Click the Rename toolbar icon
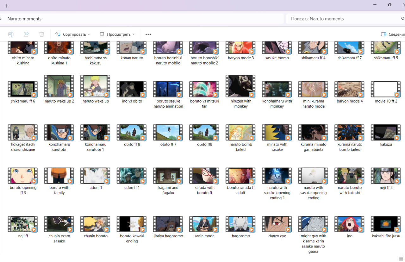The width and height of the screenshot is (405, 262). (x=11, y=34)
